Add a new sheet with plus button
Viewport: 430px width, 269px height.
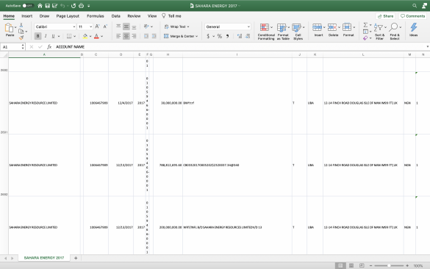pos(76,258)
